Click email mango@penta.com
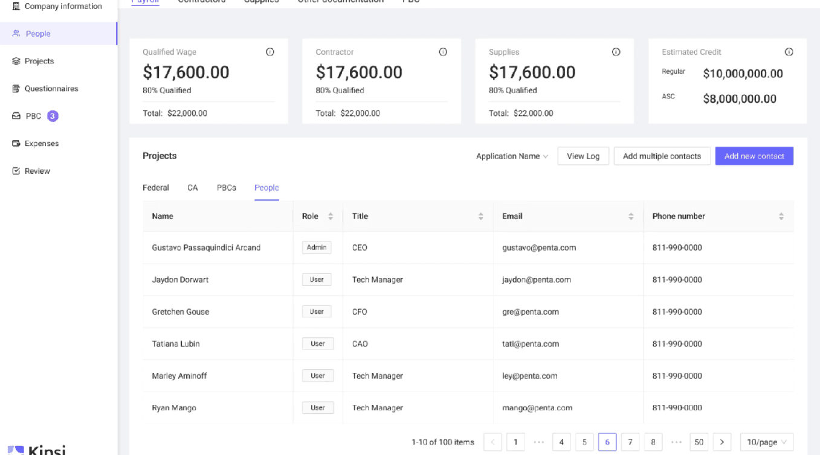 [537, 408]
